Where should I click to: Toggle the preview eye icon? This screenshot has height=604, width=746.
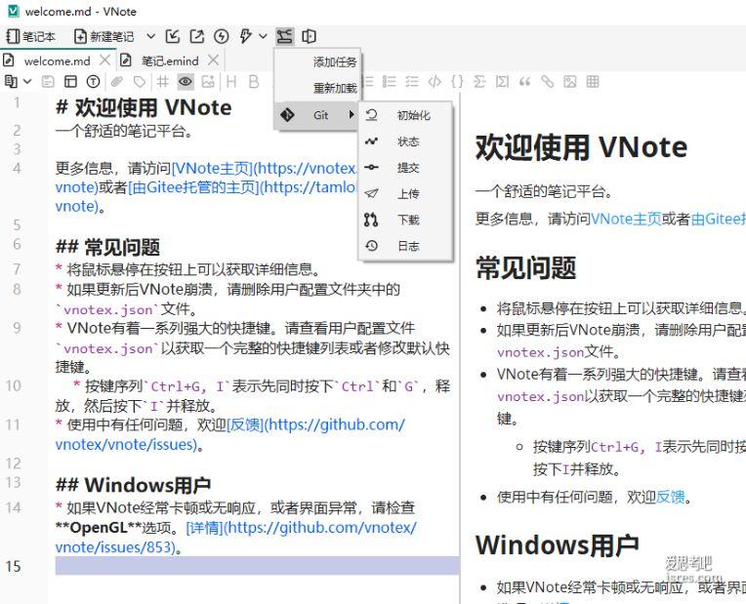click(x=186, y=82)
